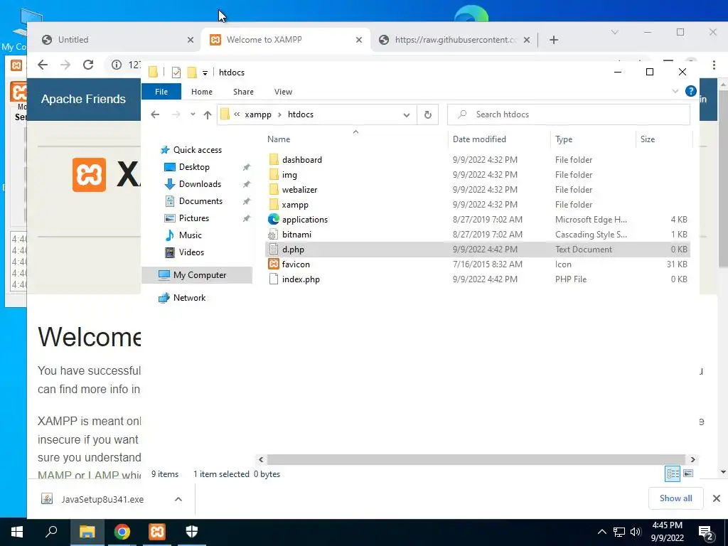The height and width of the screenshot is (546, 728).
Task: Select Documents in navigation pane
Action: 200,201
